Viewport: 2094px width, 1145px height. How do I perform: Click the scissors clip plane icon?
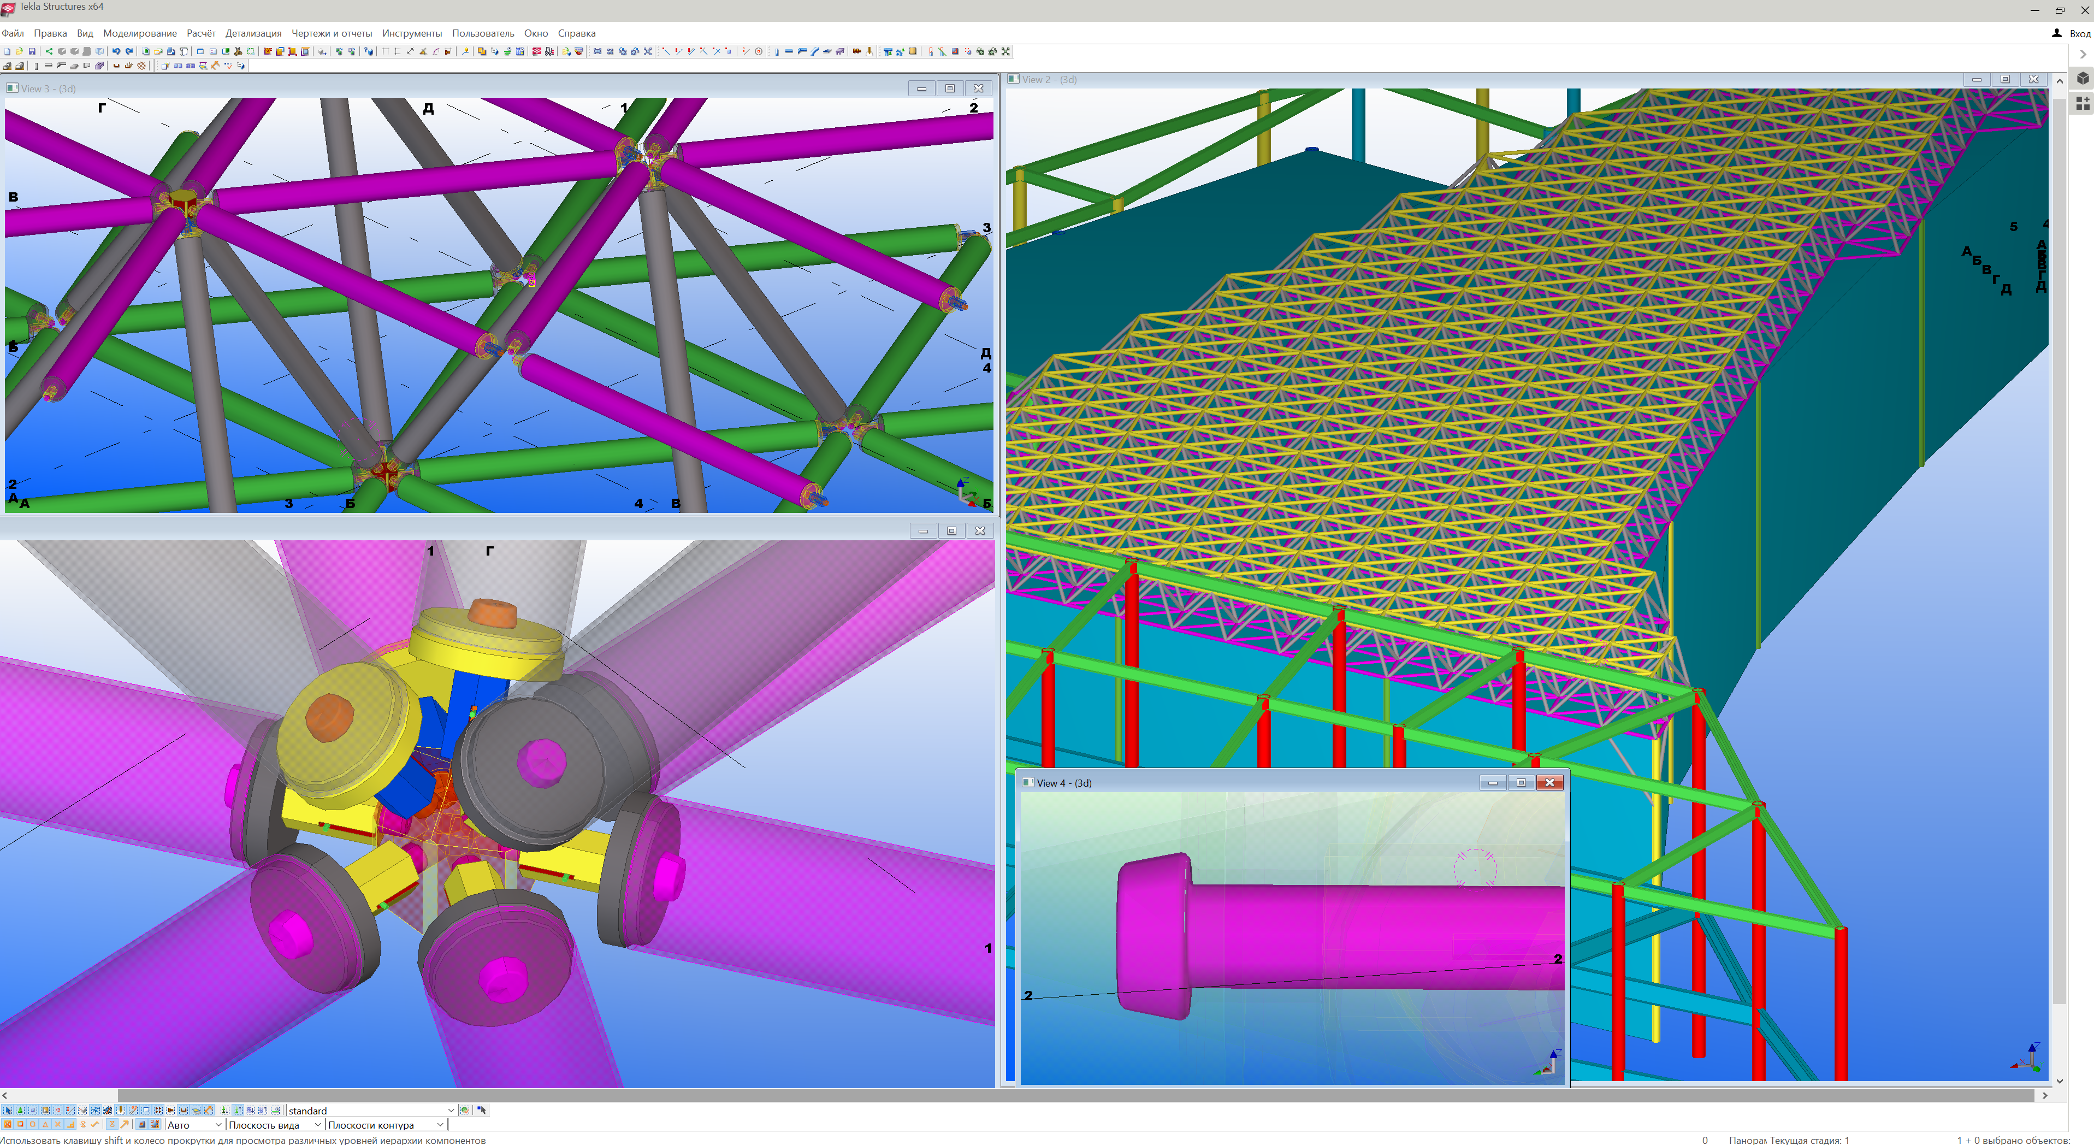[x=238, y=51]
